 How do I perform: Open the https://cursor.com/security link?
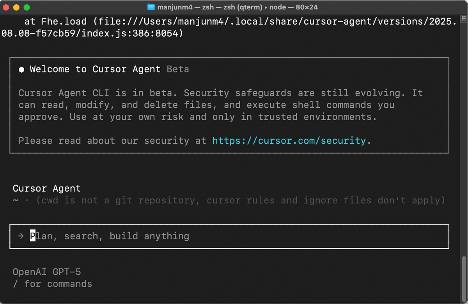pyautogui.click(x=289, y=140)
